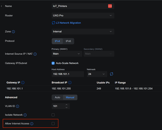Click the Isolate Network info icon

[25, 115]
